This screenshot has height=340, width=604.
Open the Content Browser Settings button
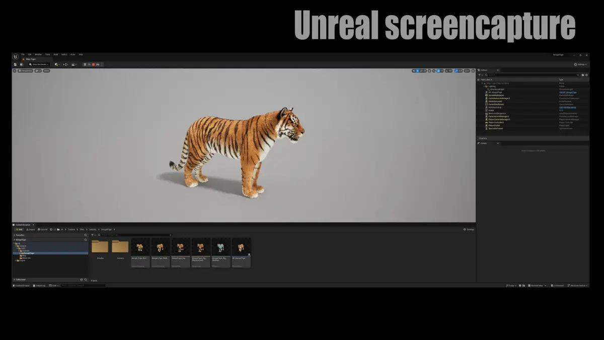[469, 229]
